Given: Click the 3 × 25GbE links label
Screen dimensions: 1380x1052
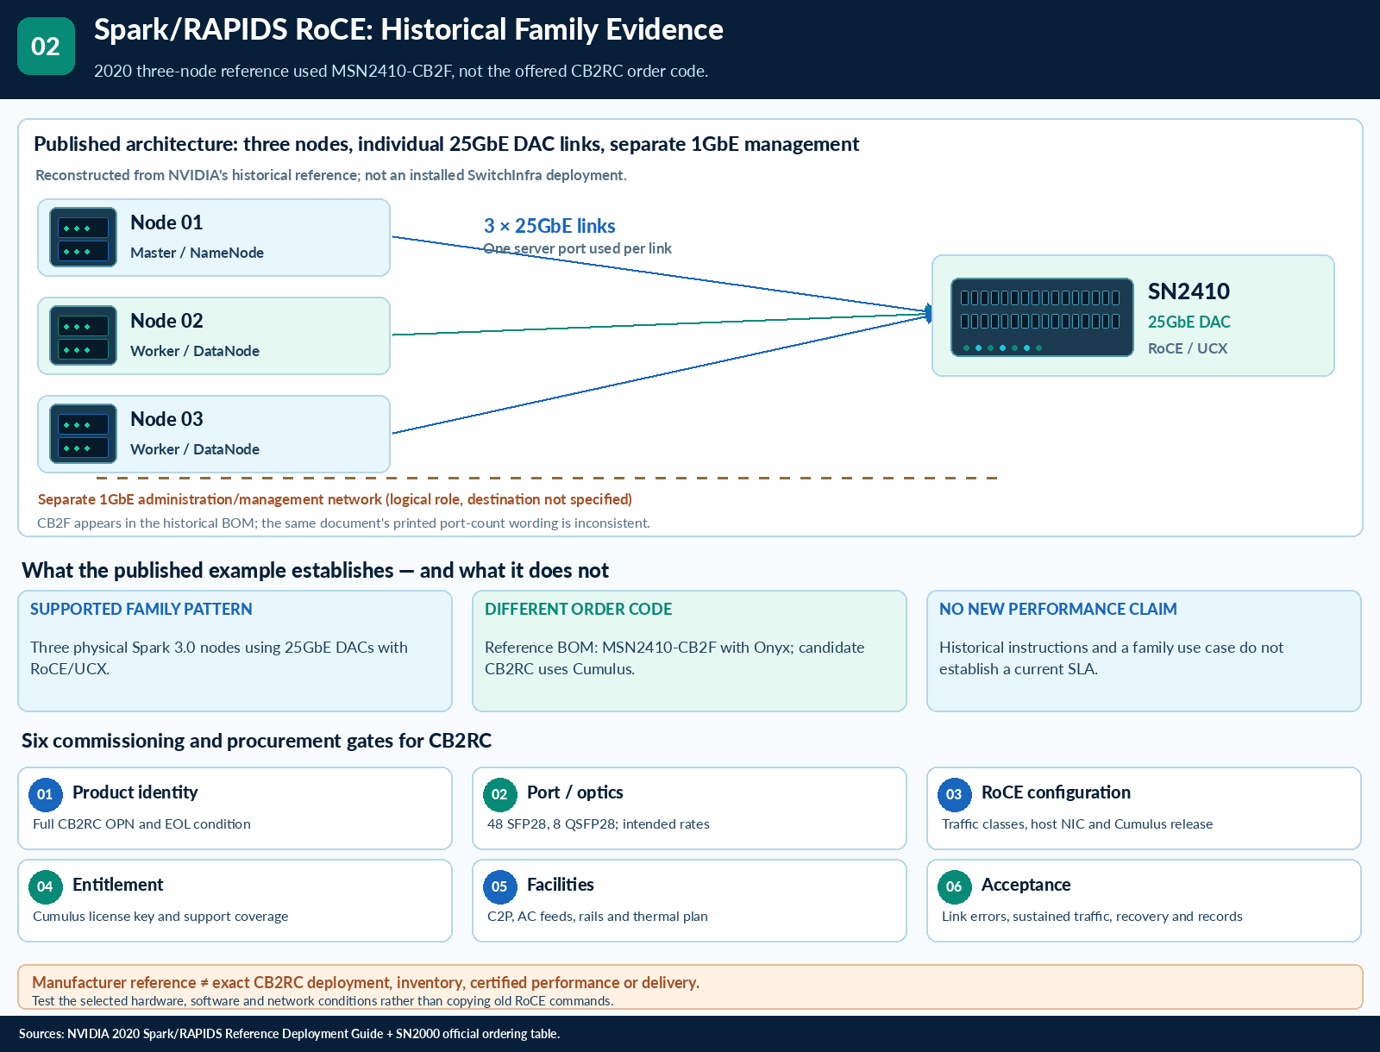Looking at the screenshot, I should click(549, 226).
